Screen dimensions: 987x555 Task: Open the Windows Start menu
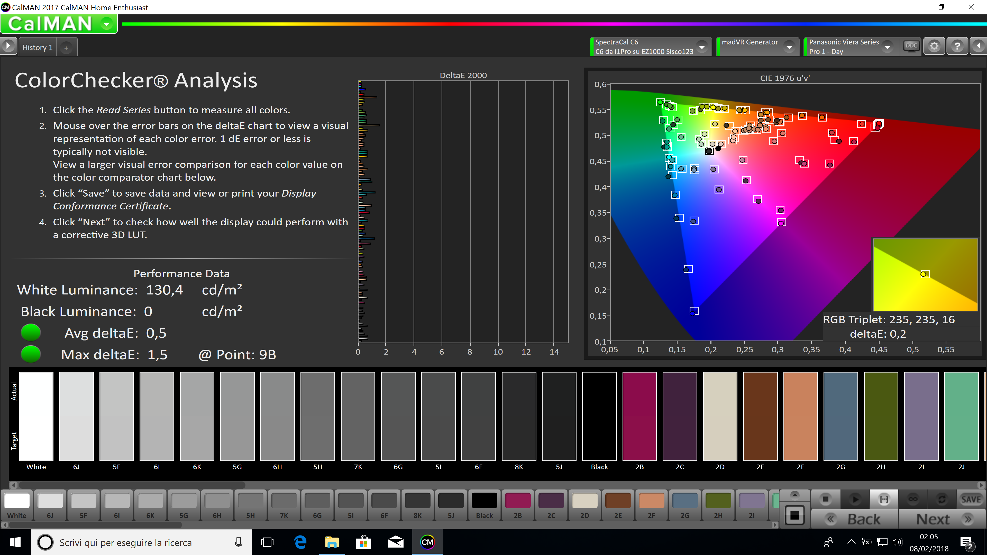point(15,542)
